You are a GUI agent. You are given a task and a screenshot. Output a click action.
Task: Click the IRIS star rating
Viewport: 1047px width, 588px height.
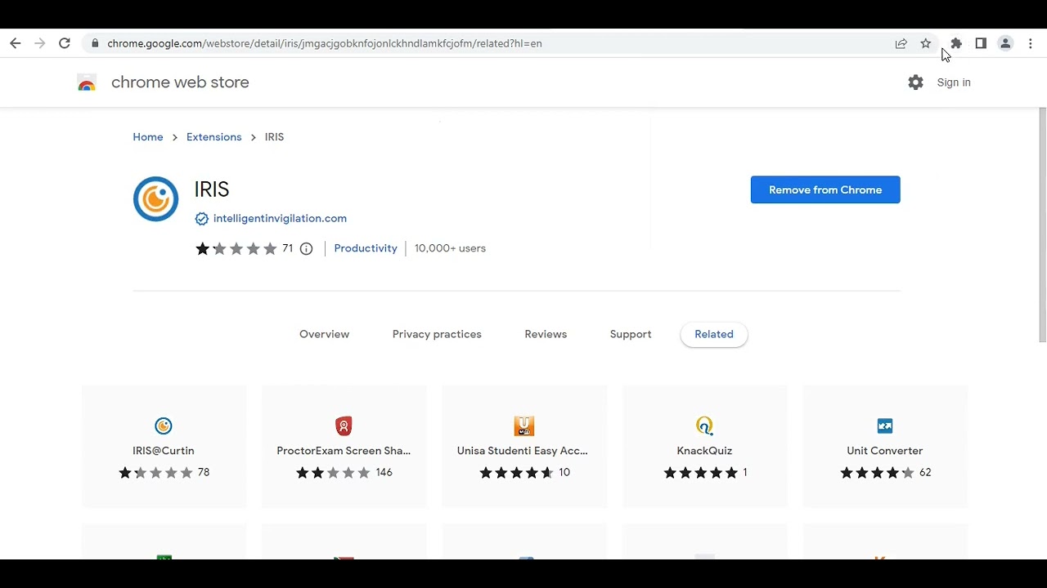[236, 248]
